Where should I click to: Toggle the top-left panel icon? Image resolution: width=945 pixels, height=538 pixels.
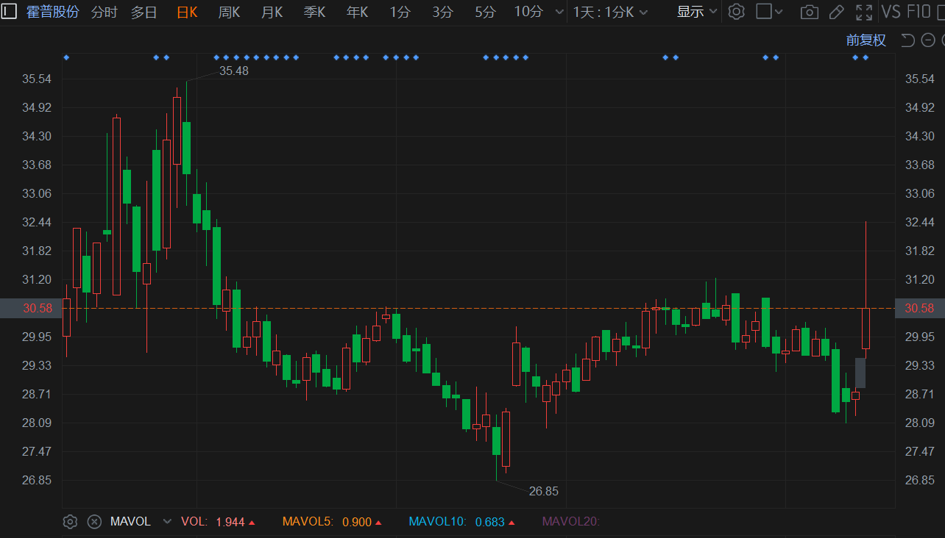(x=10, y=12)
